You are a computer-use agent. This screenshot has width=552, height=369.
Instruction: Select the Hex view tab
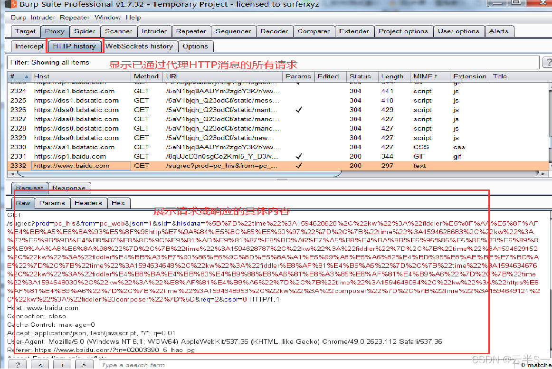point(118,203)
